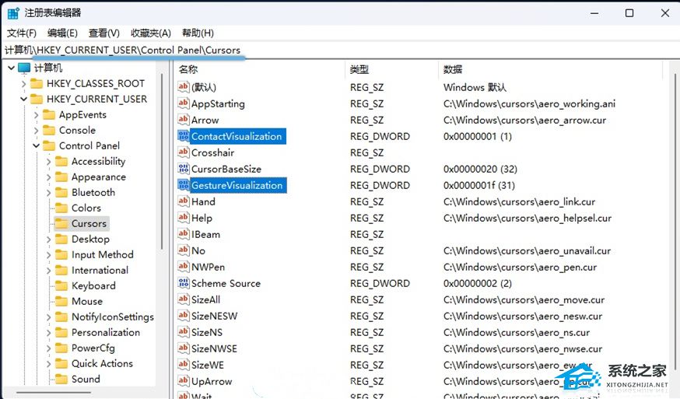
Task: Click the Registry Editor app icon in title bar
Action: (13, 13)
